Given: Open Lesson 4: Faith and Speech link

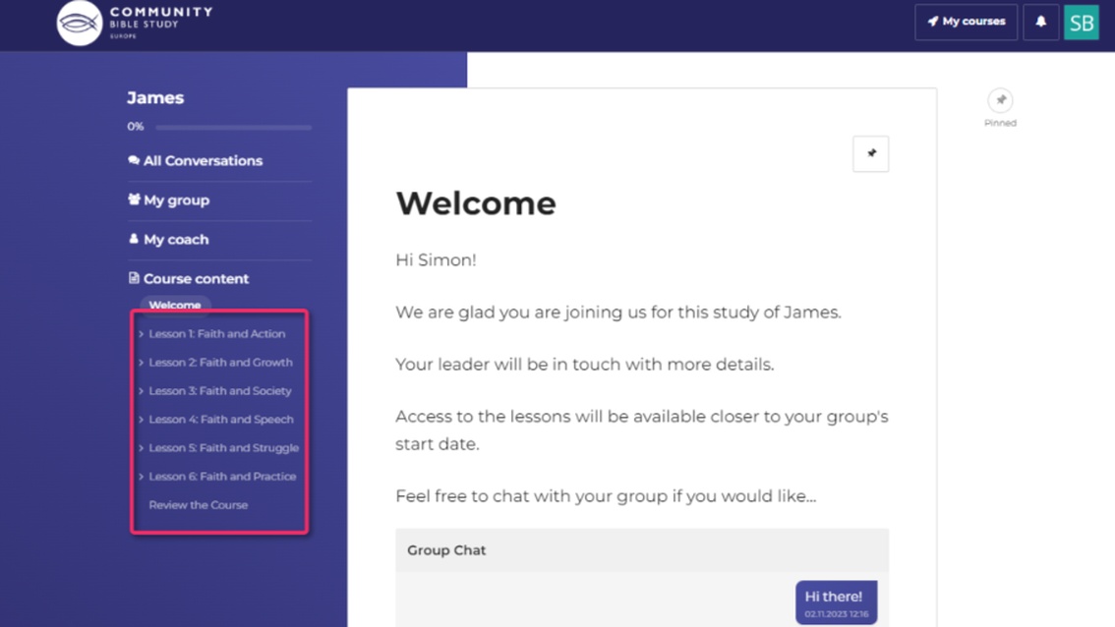Looking at the screenshot, I should coord(221,420).
